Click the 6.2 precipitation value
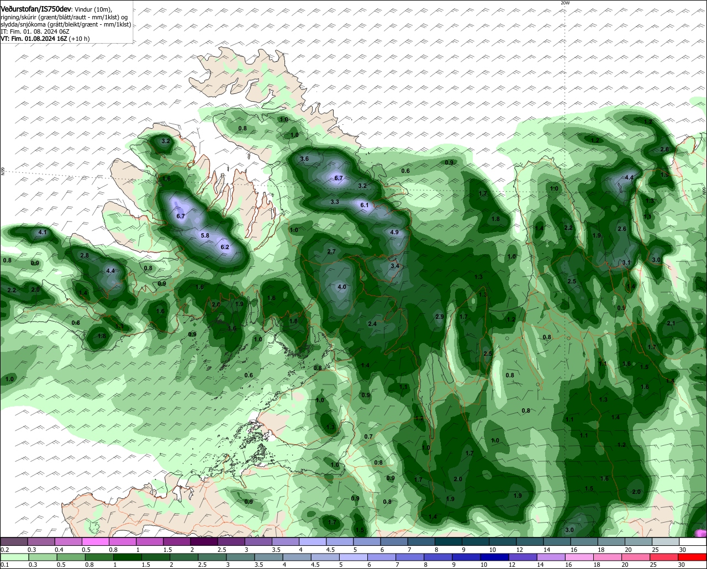707x569 pixels. click(x=225, y=247)
